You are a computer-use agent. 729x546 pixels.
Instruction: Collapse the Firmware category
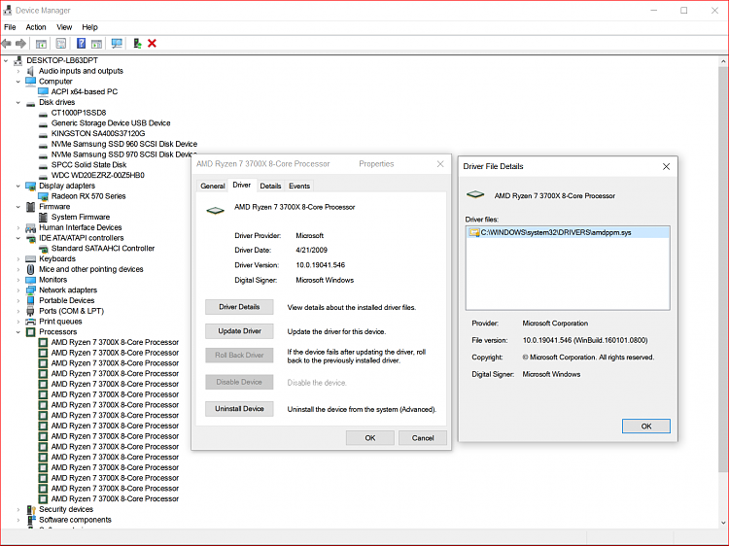[18, 207]
